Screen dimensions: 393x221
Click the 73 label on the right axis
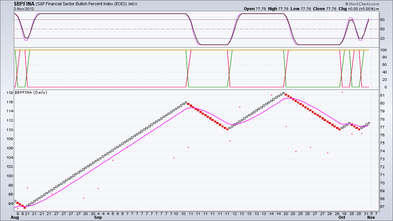(382, 159)
